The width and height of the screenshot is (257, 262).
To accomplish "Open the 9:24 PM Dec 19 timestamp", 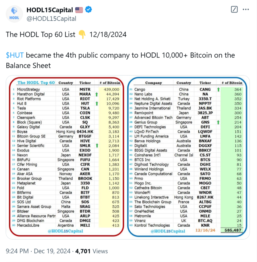I will click(x=38, y=251).
